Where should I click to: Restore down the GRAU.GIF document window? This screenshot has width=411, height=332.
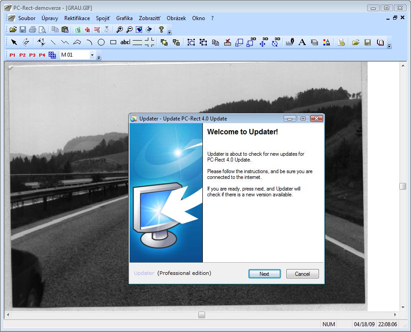click(x=395, y=18)
